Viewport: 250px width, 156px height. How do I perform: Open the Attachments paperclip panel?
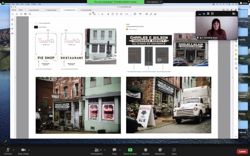(12, 29)
